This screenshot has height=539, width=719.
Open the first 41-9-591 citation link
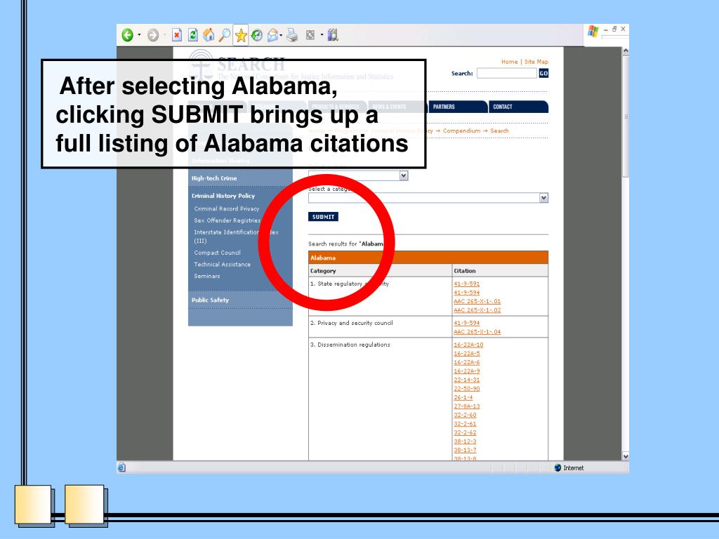tap(467, 284)
